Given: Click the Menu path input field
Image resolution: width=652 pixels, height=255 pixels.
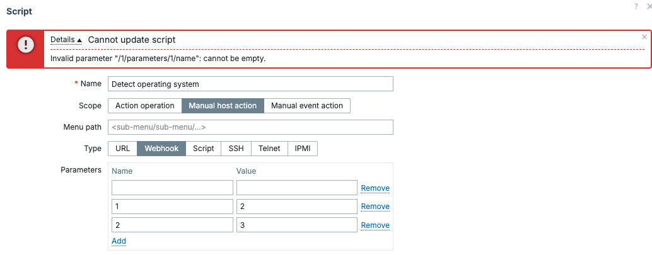Looking at the screenshot, I should [x=250, y=127].
